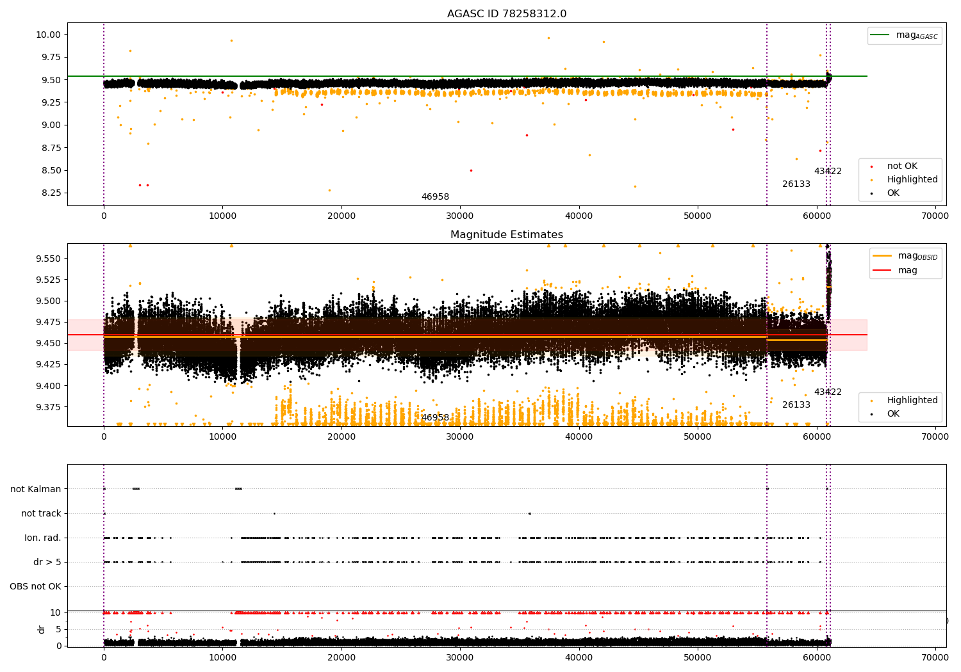Click the 46958 annotation in Magnitude Estimates plot
The image size is (961, 672).
point(435,417)
